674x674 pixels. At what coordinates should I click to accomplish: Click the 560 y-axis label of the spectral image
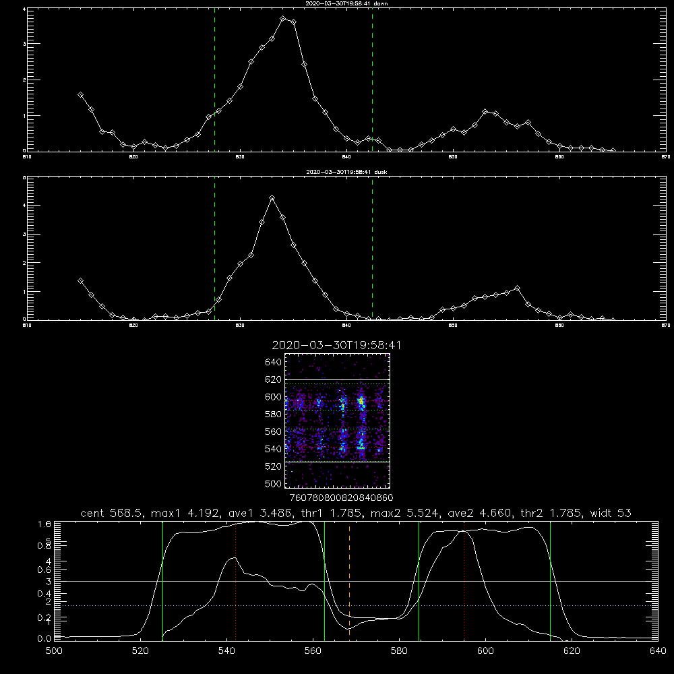(274, 431)
